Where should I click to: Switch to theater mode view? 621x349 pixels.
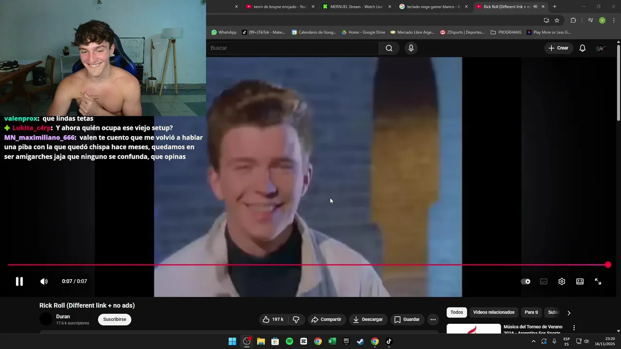click(x=580, y=281)
